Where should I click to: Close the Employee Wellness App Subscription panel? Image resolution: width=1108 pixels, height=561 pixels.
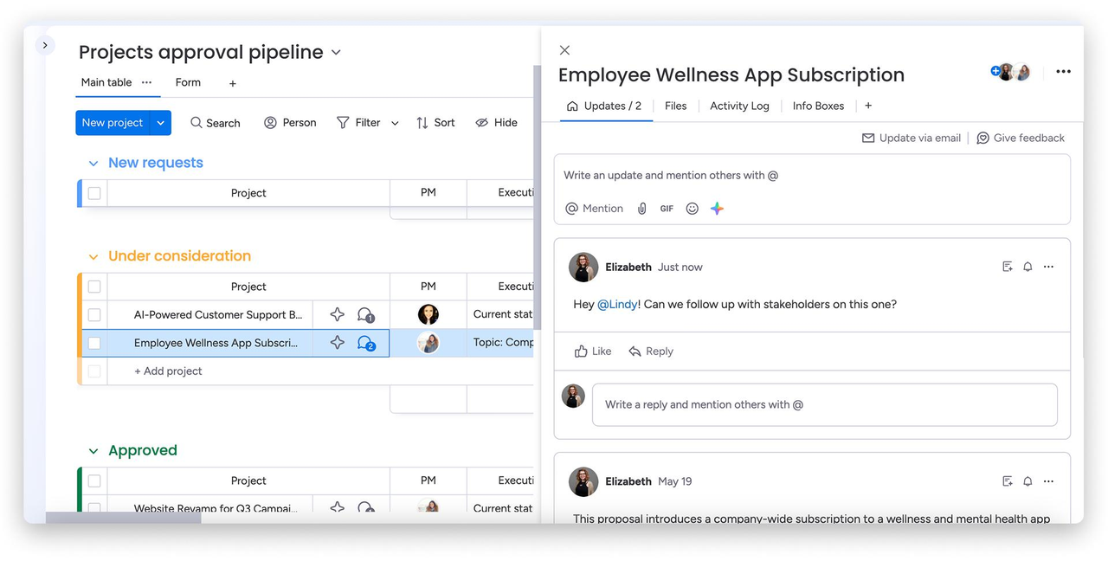click(564, 50)
